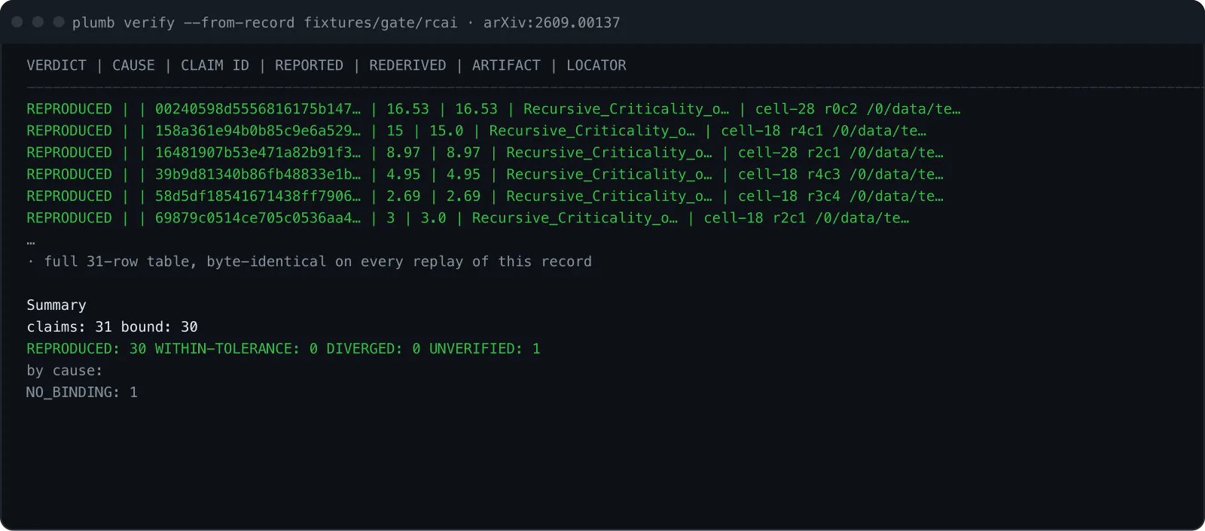Click locator cell-18 r4c1
The image size is (1205, 531).
point(772,131)
